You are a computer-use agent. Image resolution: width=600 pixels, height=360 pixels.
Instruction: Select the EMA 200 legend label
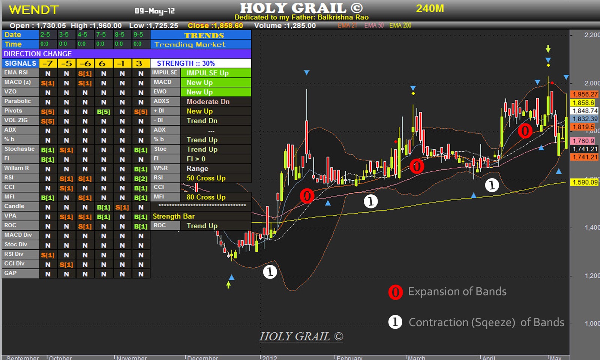tap(400, 25)
